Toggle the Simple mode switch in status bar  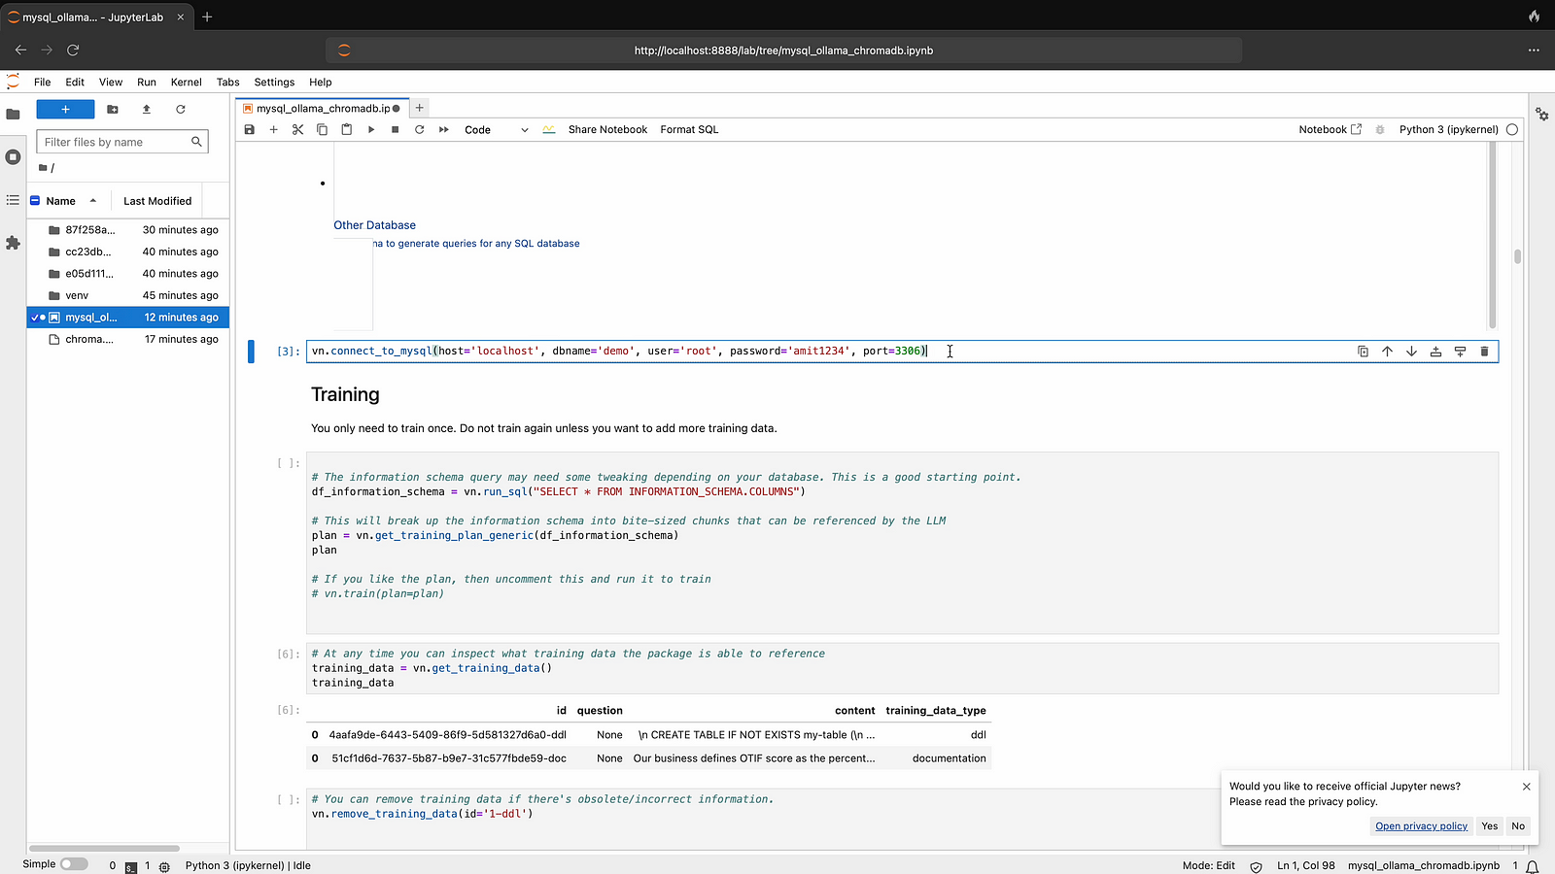click(x=74, y=864)
